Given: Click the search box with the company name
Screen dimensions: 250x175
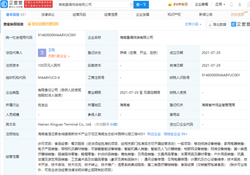Looking at the screenshot, I should [x=94, y=5].
